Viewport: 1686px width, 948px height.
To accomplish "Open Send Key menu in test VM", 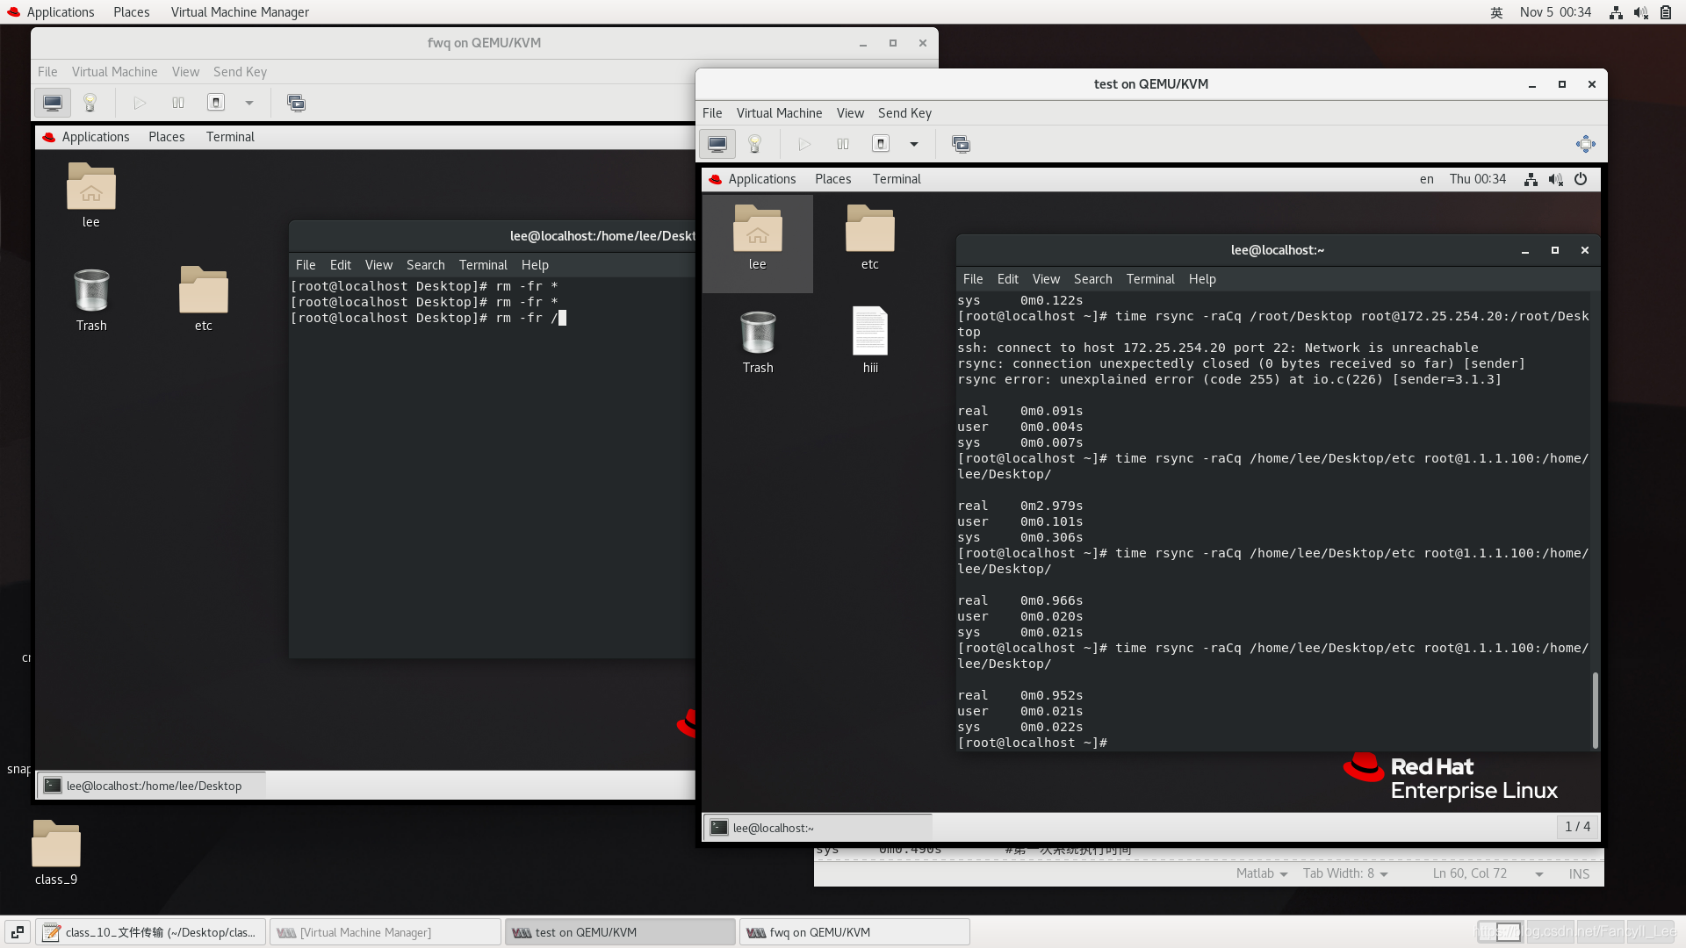I will [x=904, y=113].
